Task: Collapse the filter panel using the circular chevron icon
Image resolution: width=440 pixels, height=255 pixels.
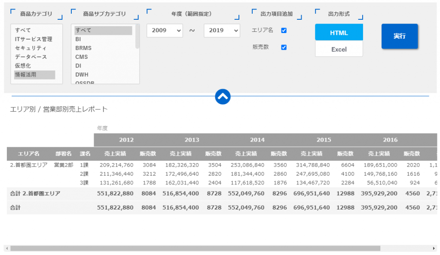Action: [223, 97]
